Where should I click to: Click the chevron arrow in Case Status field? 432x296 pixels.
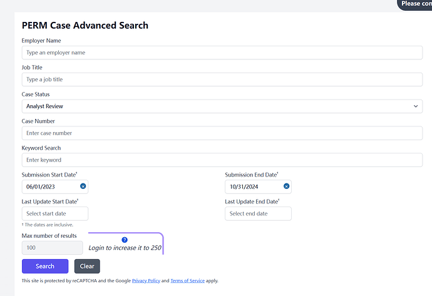click(x=417, y=106)
